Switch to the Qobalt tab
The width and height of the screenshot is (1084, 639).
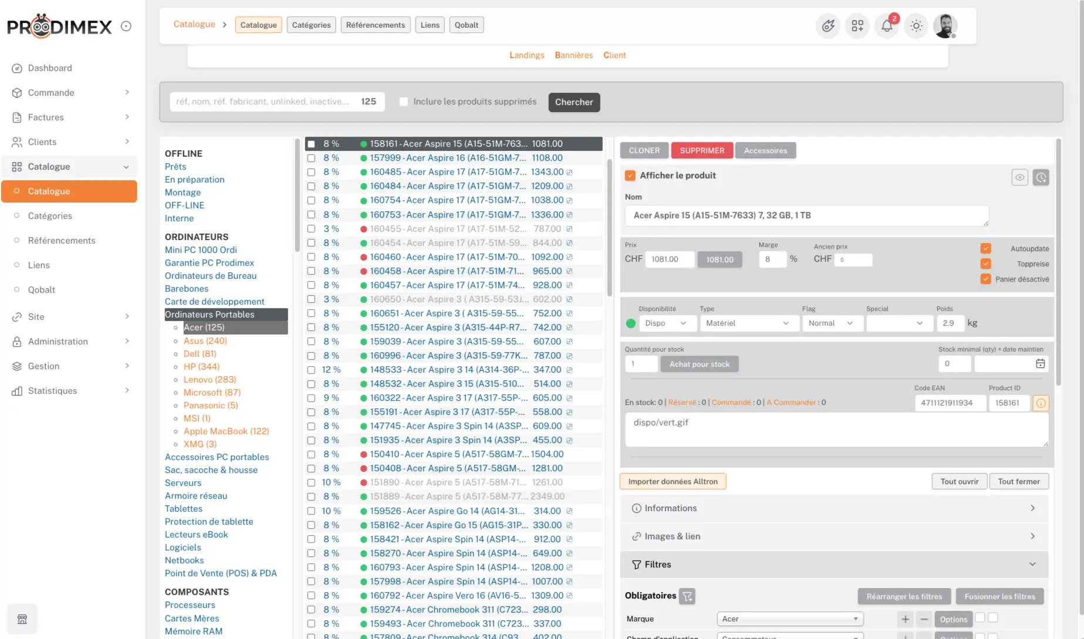pos(467,25)
